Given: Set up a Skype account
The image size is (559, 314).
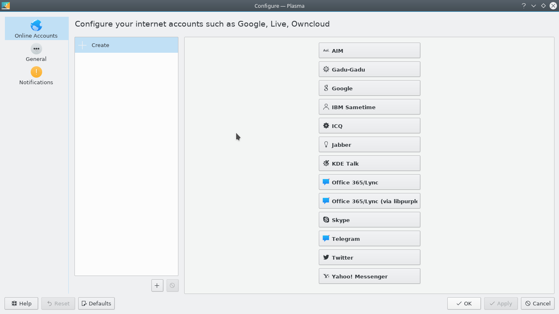Looking at the screenshot, I should tap(370, 220).
